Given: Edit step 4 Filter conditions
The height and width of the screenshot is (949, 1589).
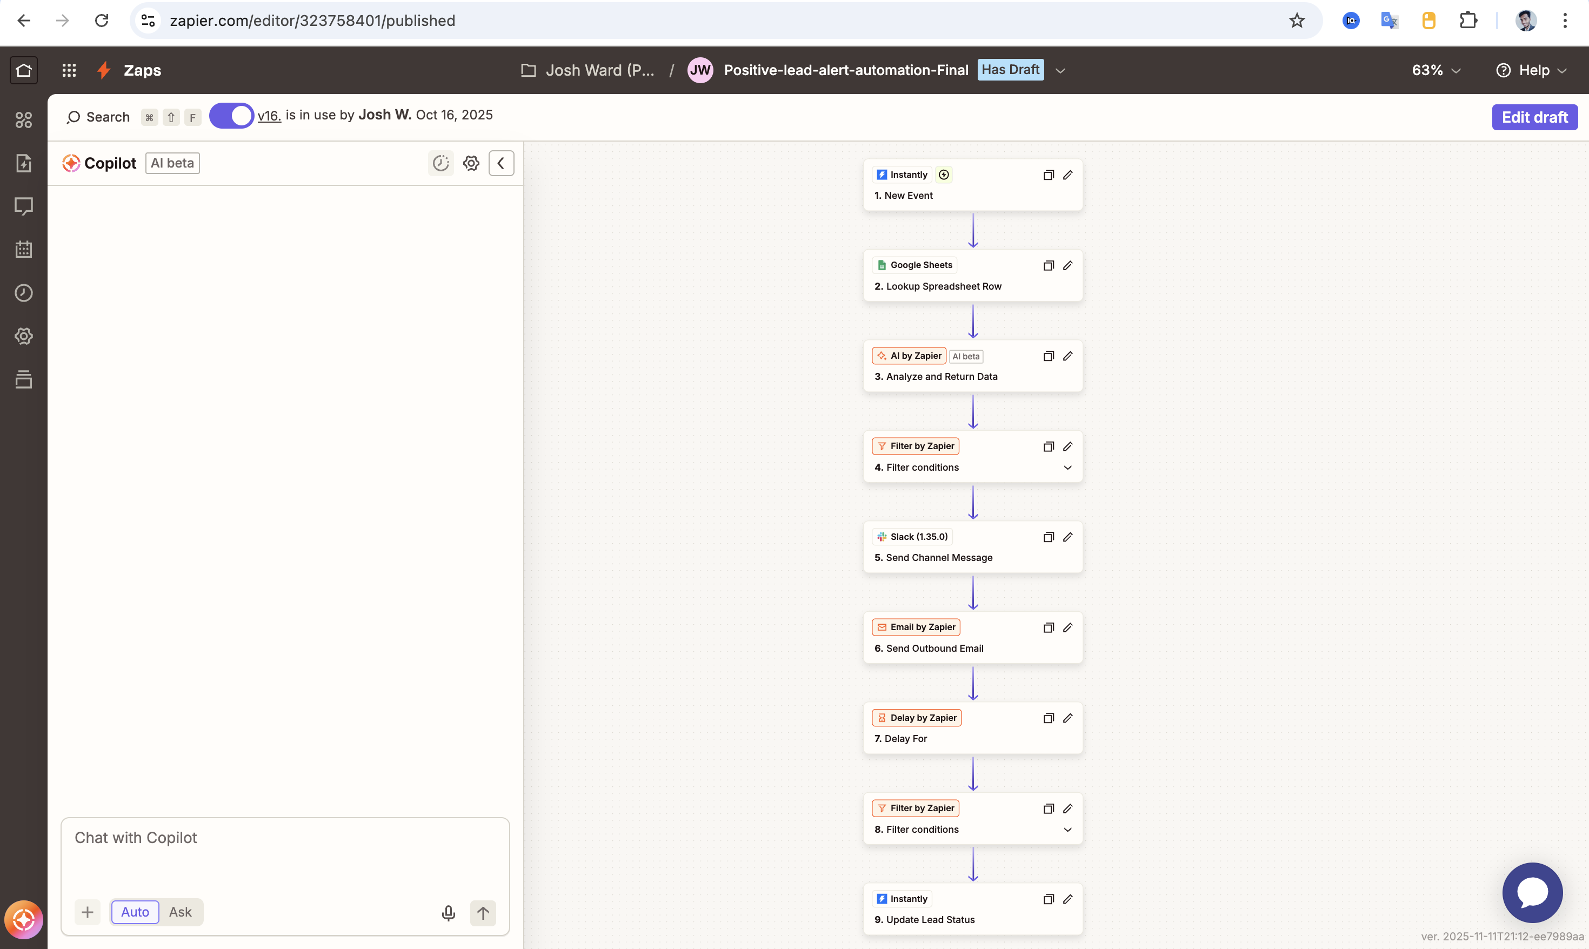Looking at the screenshot, I should click(x=1068, y=446).
